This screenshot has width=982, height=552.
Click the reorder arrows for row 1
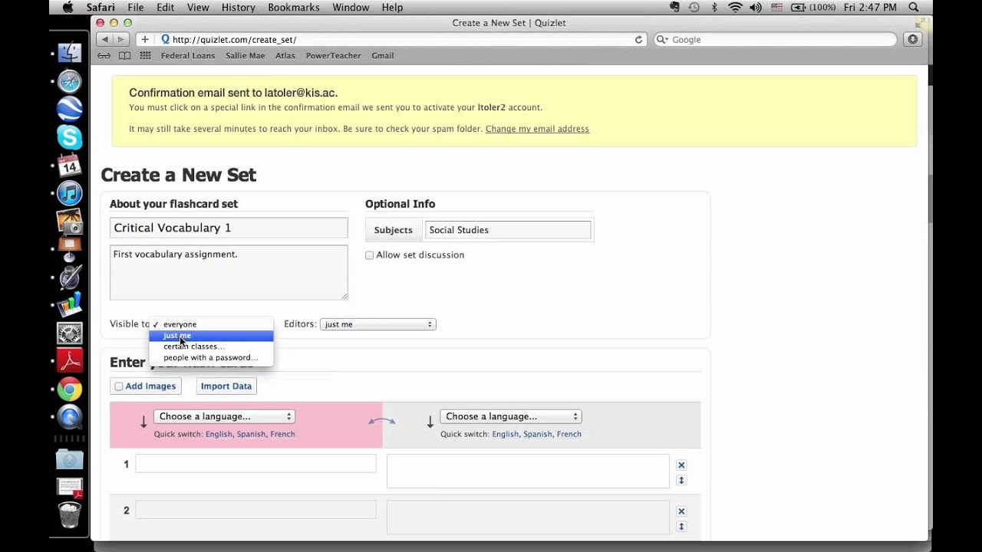(681, 481)
